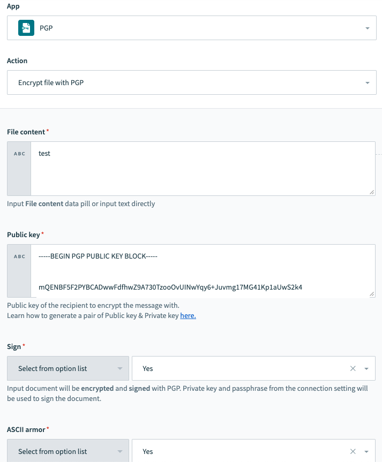Screen dimensions: 382x462
Task: Click Select from option list under ASCII armor
Action: click(68, 451)
